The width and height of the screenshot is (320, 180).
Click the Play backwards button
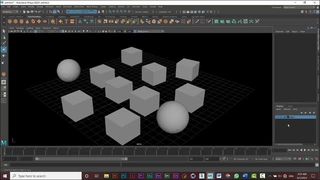pos(301,150)
